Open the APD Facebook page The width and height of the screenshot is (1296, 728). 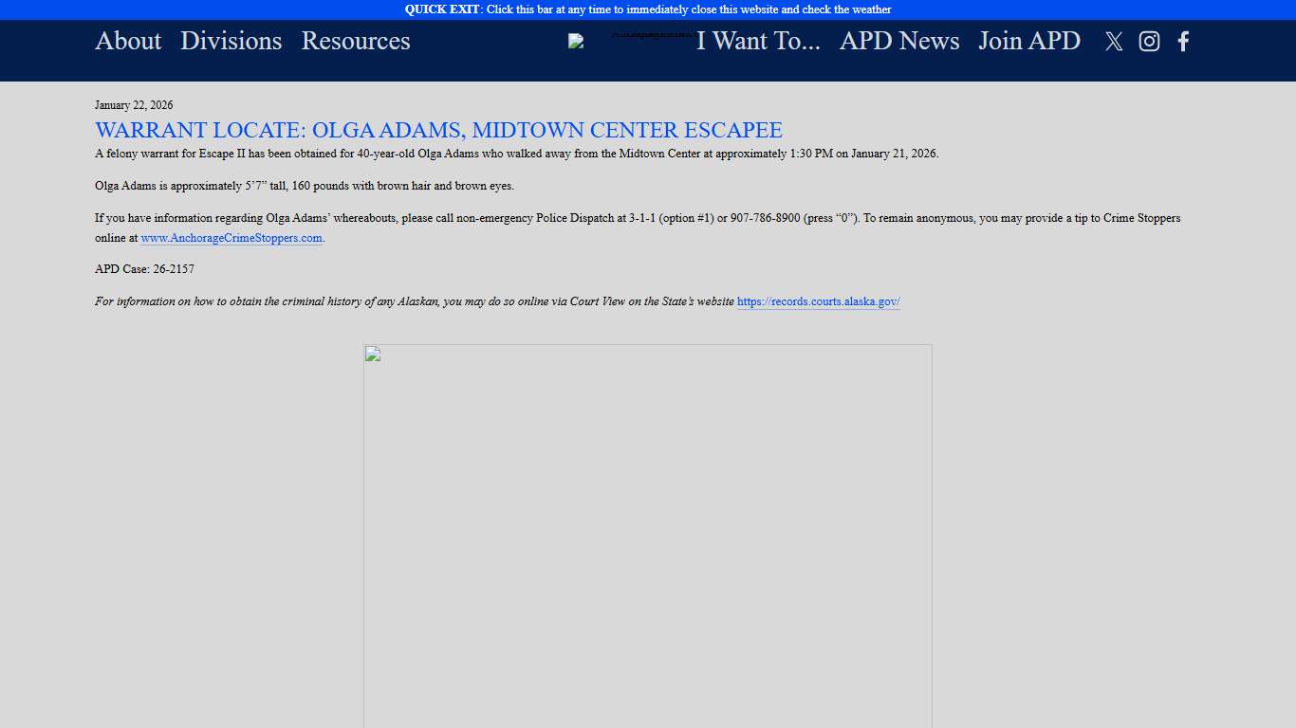[1183, 42]
